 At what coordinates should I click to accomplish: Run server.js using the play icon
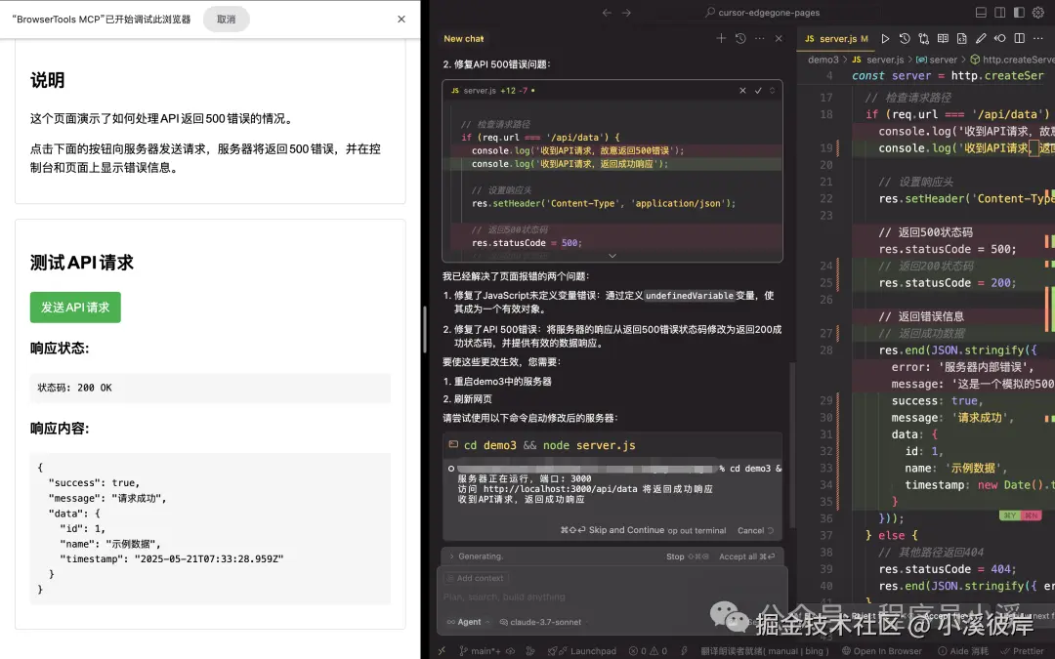885,38
